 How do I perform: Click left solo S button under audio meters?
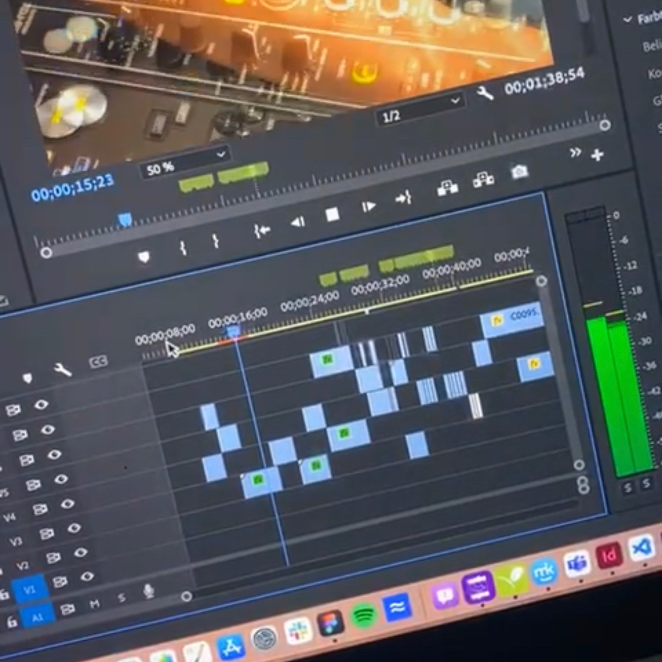pos(628,488)
